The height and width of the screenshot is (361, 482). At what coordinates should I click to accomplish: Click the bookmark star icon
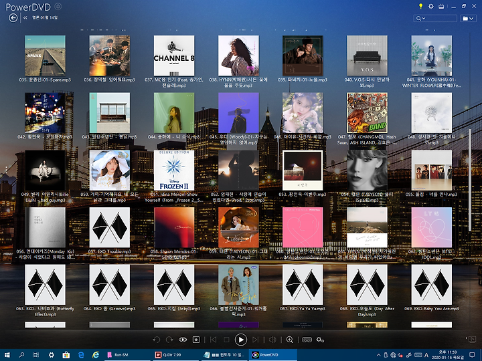click(x=195, y=340)
